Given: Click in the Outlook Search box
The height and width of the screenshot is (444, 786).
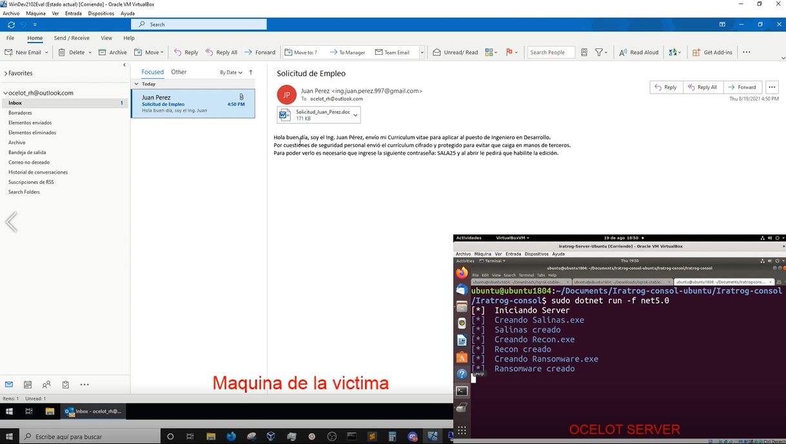Looking at the screenshot, I should pos(199,25).
